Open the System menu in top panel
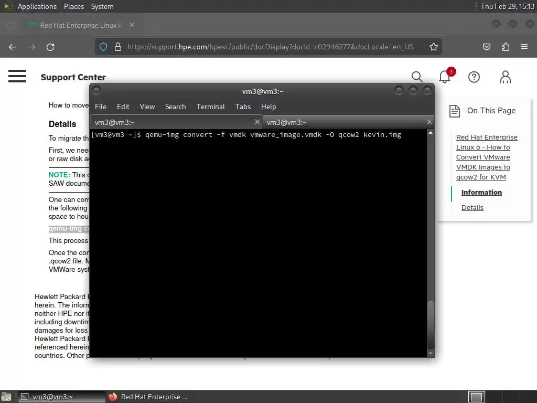Viewport: 537px width, 403px height. tap(102, 6)
